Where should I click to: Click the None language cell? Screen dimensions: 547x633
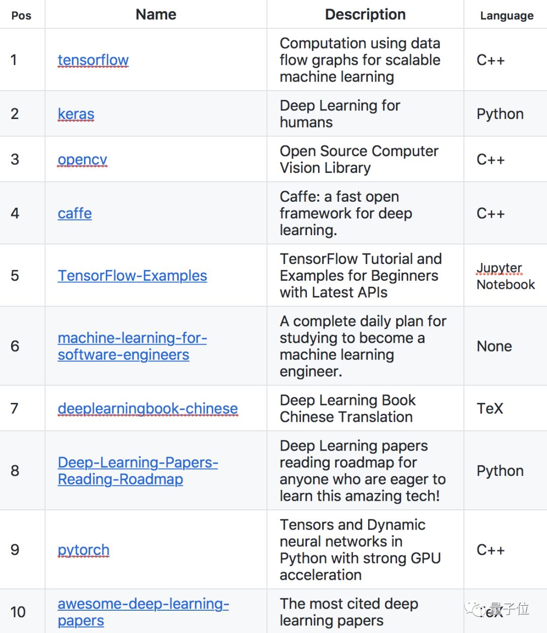click(x=494, y=346)
